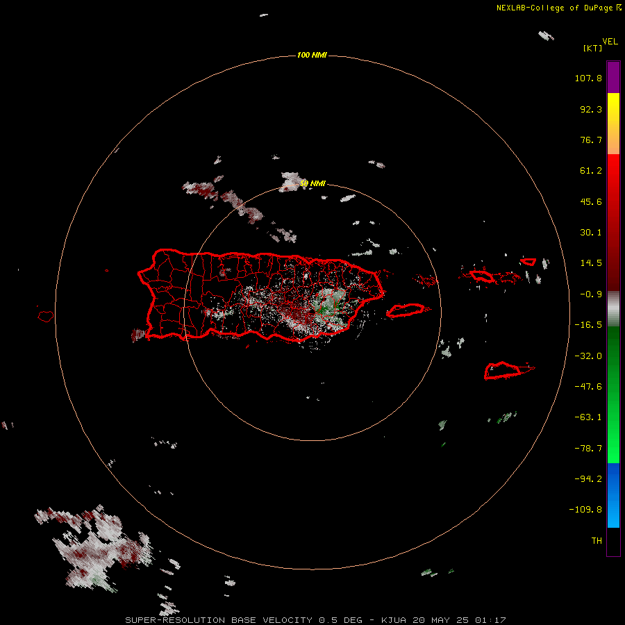Click the 107.8 legend value

588,78
